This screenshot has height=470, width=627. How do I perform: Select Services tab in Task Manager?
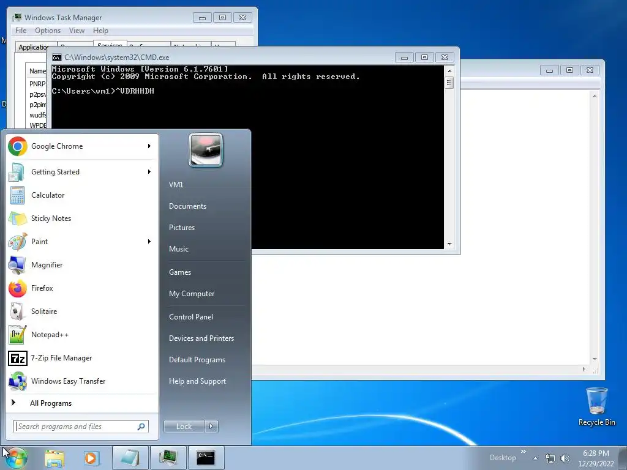pyautogui.click(x=110, y=44)
